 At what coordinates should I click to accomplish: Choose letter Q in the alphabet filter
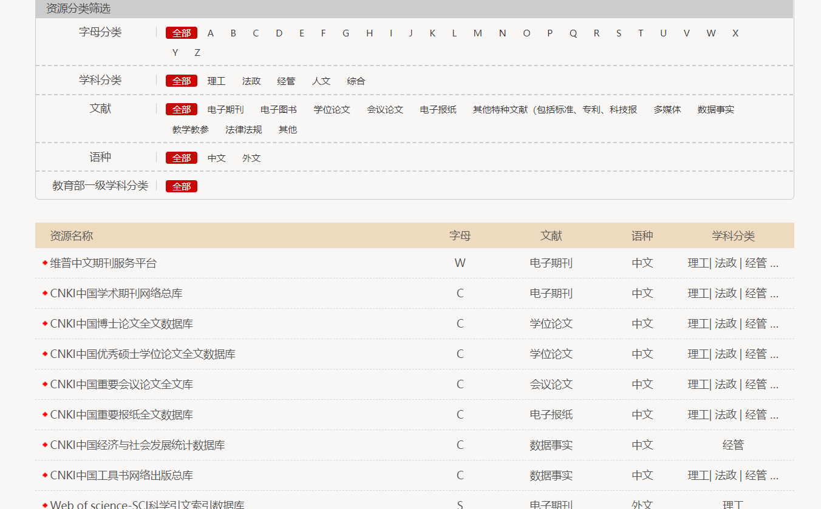click(573, 33)
